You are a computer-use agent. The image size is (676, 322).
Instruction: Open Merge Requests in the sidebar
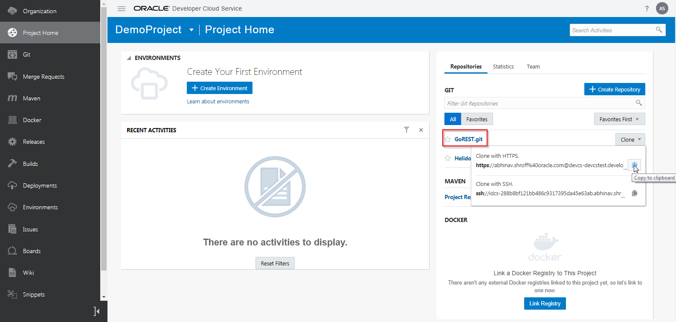[x=44, y=77]
